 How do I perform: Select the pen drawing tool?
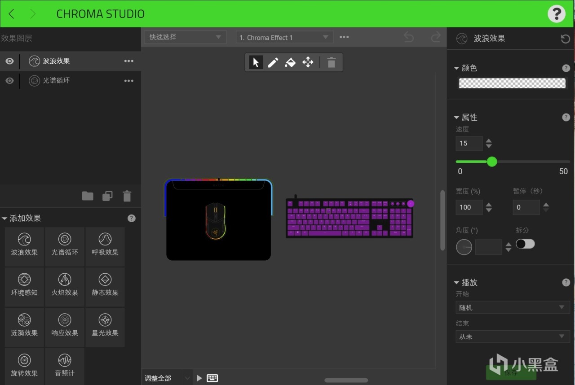(273, 62)
